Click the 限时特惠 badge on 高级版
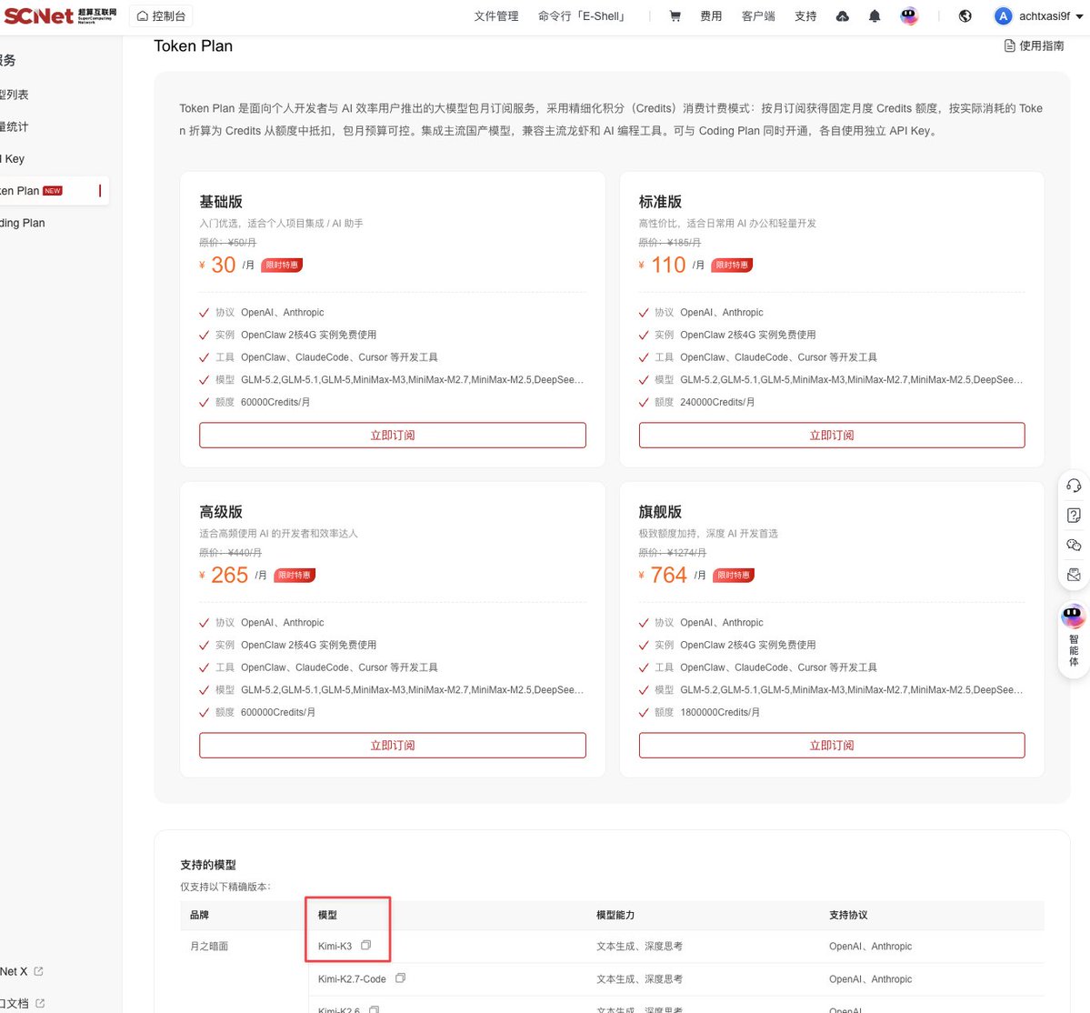 294,575
